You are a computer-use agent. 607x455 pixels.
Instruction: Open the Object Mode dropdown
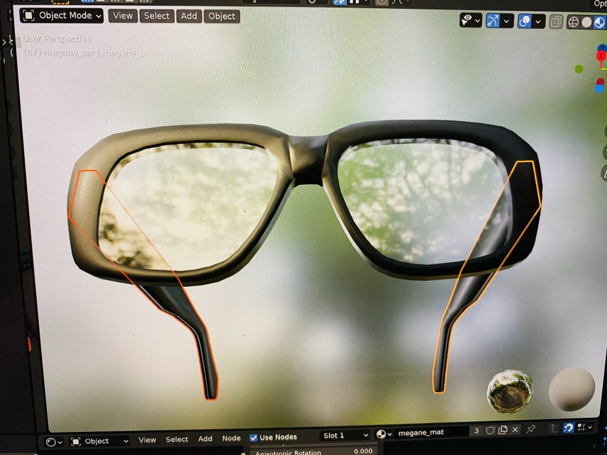point(61,16)
